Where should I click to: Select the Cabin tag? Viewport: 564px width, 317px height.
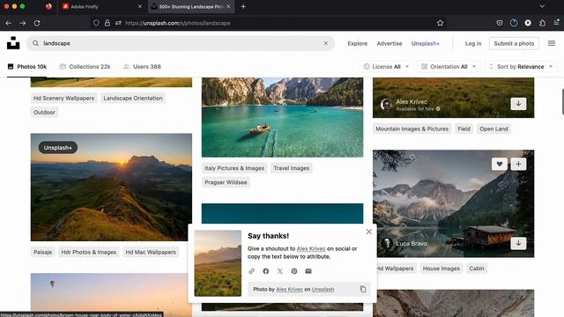(476, 268)
